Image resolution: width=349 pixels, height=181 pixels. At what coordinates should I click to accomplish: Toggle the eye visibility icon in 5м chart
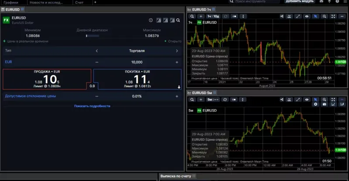(x=307, y=99)
